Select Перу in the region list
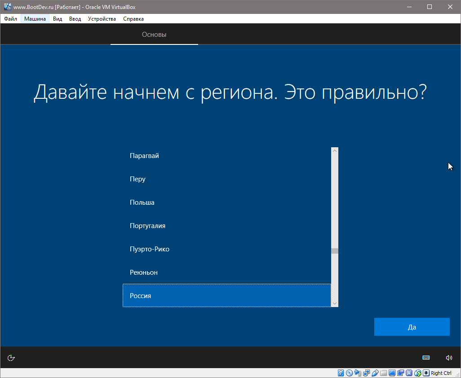The image size is (461, 378). (226, 179)
